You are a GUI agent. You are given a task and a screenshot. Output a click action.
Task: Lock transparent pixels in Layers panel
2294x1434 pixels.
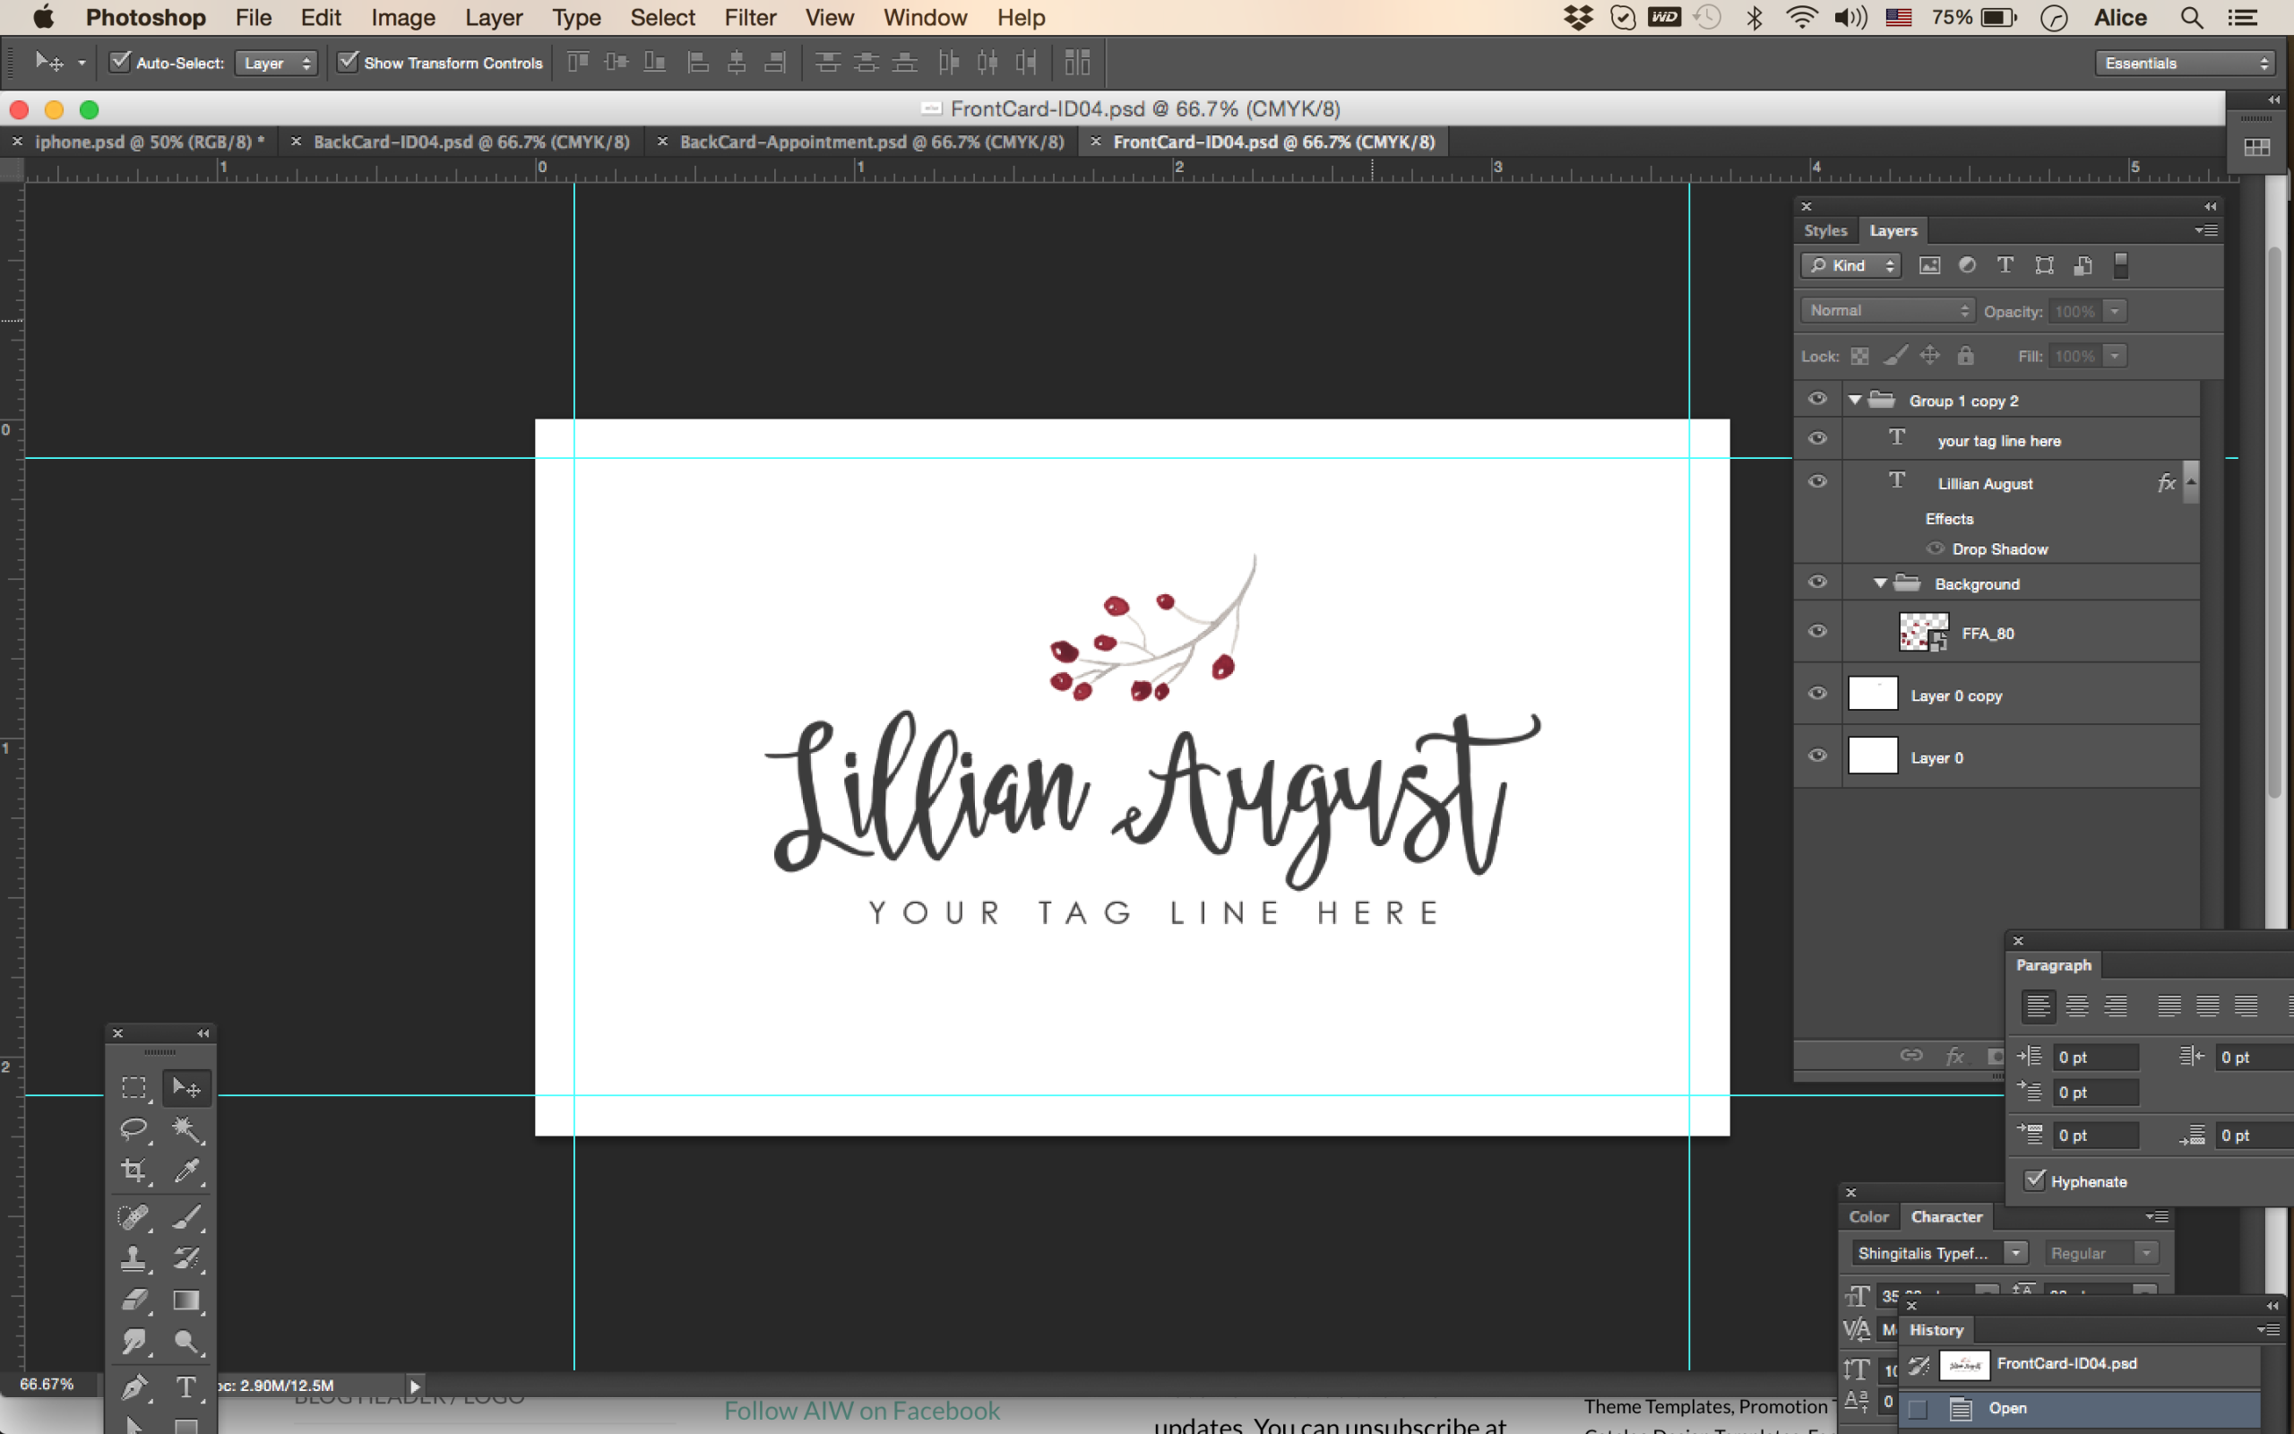point(1860,356)
